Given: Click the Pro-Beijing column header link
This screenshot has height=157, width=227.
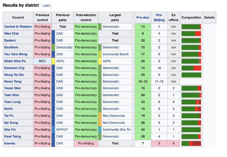Looking at the screenshot, I should tap(160, 18).
